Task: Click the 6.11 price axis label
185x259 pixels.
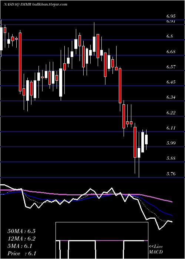Action: pyautogui.click(x=171, y=128)
